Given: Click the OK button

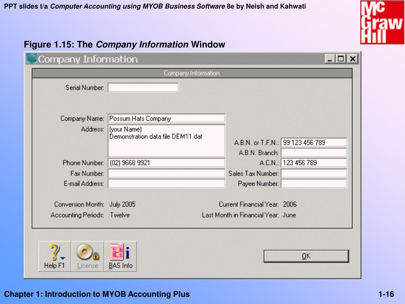Looking at the screenshot, I should 306,256.
